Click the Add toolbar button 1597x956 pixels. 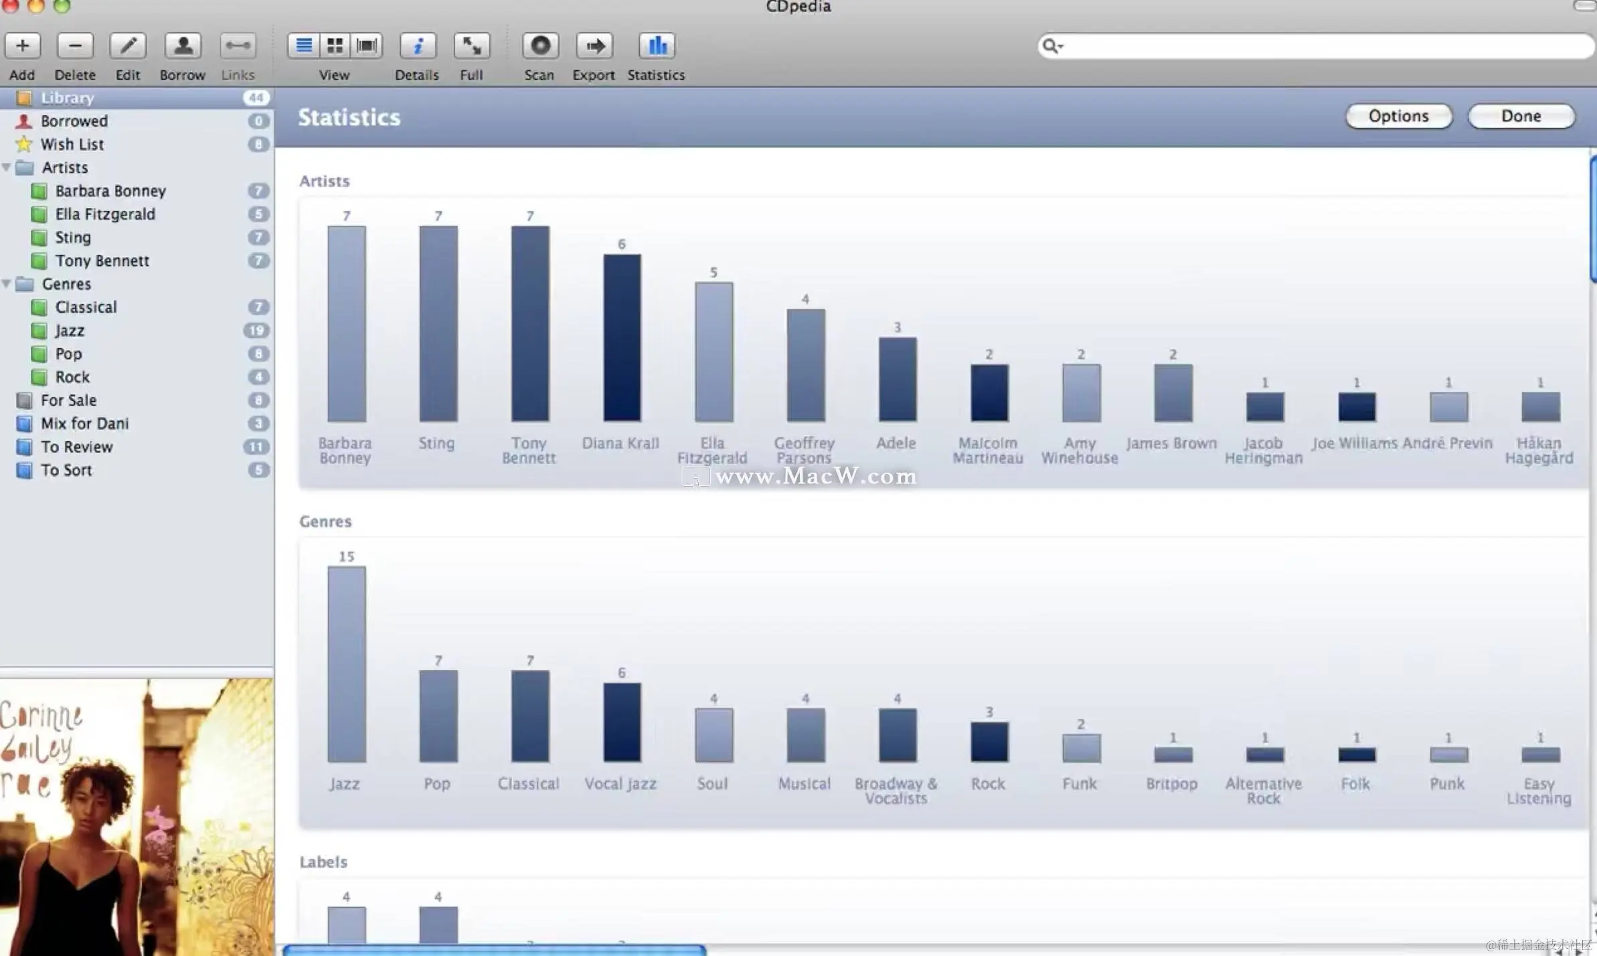tap(23, 46)
